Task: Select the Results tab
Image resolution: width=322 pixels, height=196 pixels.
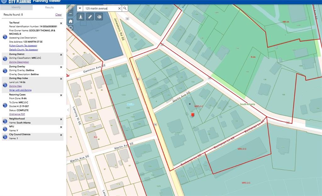Action: (49, 7)
